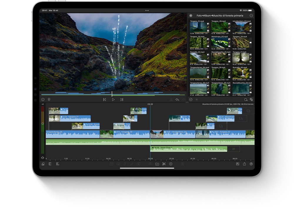Go back to Foto in breadcrumb
294x212 pixels.
point(199,16)
